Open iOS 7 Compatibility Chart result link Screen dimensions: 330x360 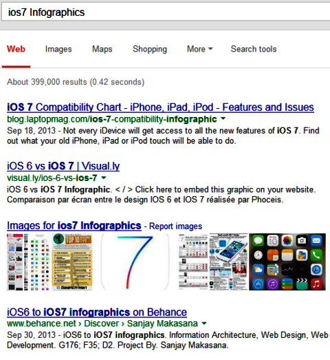click(160, 107)
